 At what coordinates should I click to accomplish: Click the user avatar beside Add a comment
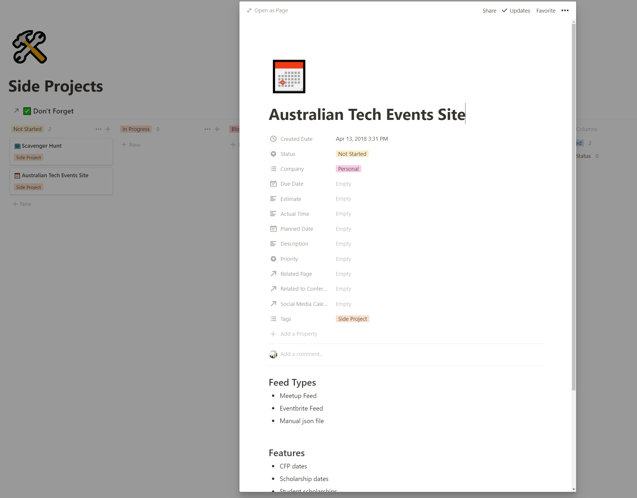[273, 354]
